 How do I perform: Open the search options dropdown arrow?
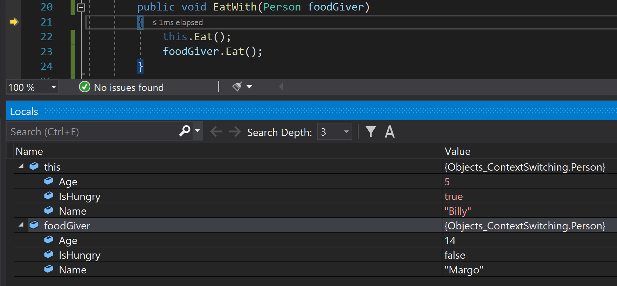(197, 131)
